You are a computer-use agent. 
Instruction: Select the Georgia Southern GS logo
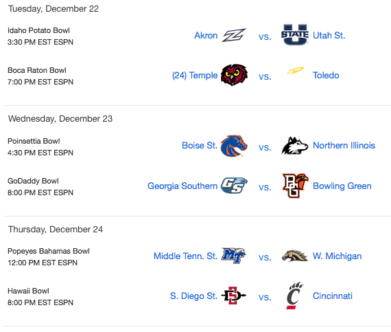click(234, 186)
